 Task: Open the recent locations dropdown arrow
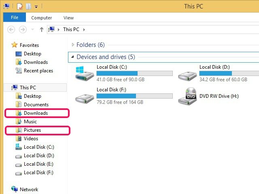tap(32, 30)
